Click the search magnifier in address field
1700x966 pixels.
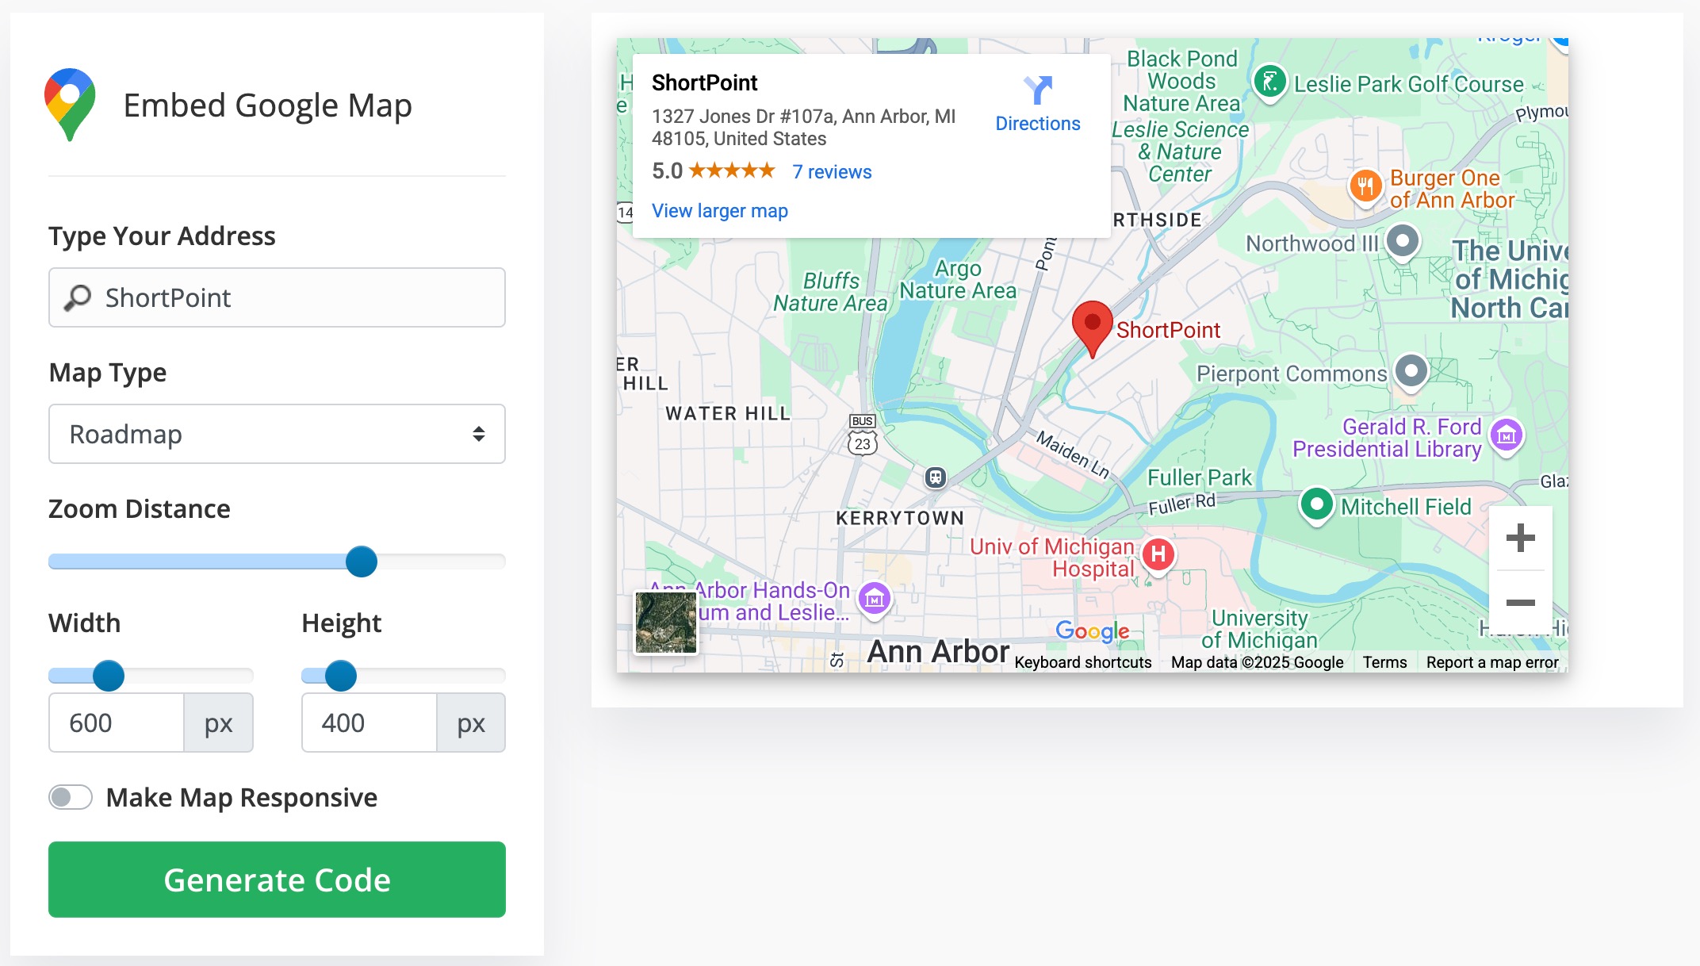78,298
